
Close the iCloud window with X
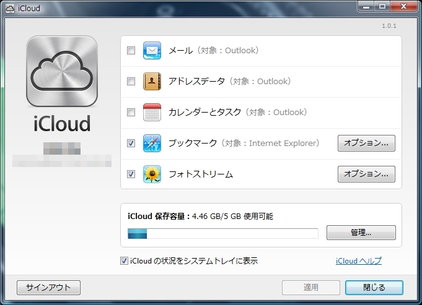(x=403, y=6)
